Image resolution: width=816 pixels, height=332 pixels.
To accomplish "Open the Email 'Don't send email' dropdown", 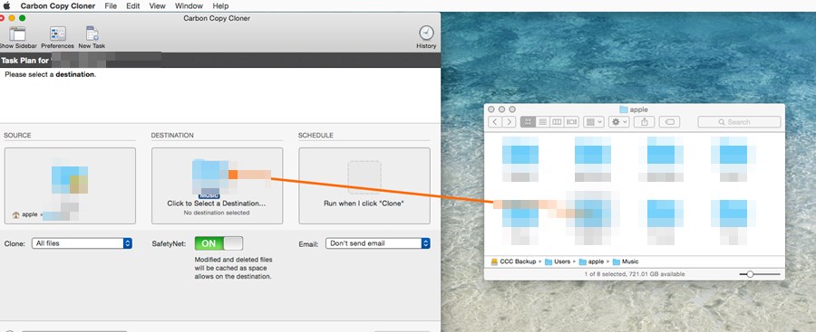I will 378,243.
